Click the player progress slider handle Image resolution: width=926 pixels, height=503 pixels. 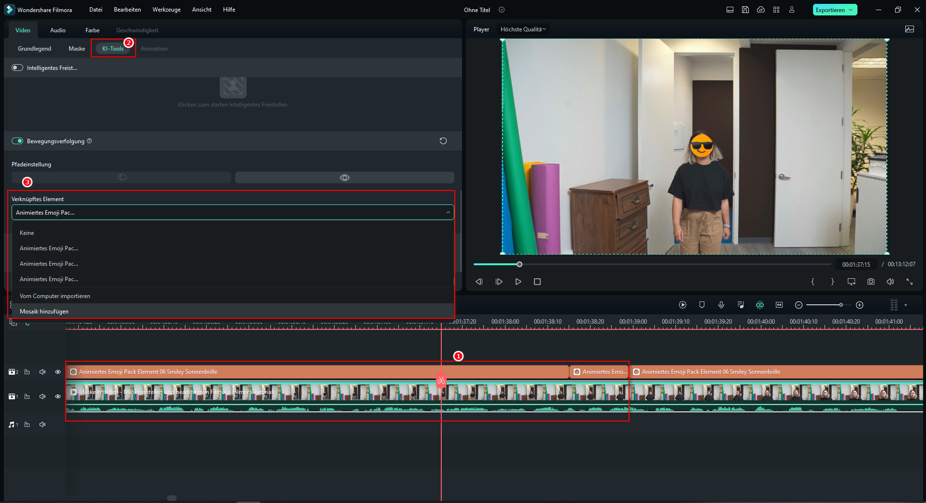point(519,264)
